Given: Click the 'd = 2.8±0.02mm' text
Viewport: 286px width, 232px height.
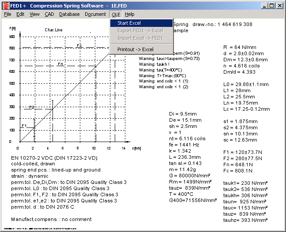Looking at the screenshot, I should [x=244, y=53].
